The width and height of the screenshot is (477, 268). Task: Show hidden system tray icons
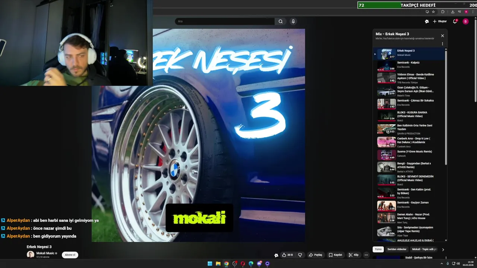click(442, 264)
